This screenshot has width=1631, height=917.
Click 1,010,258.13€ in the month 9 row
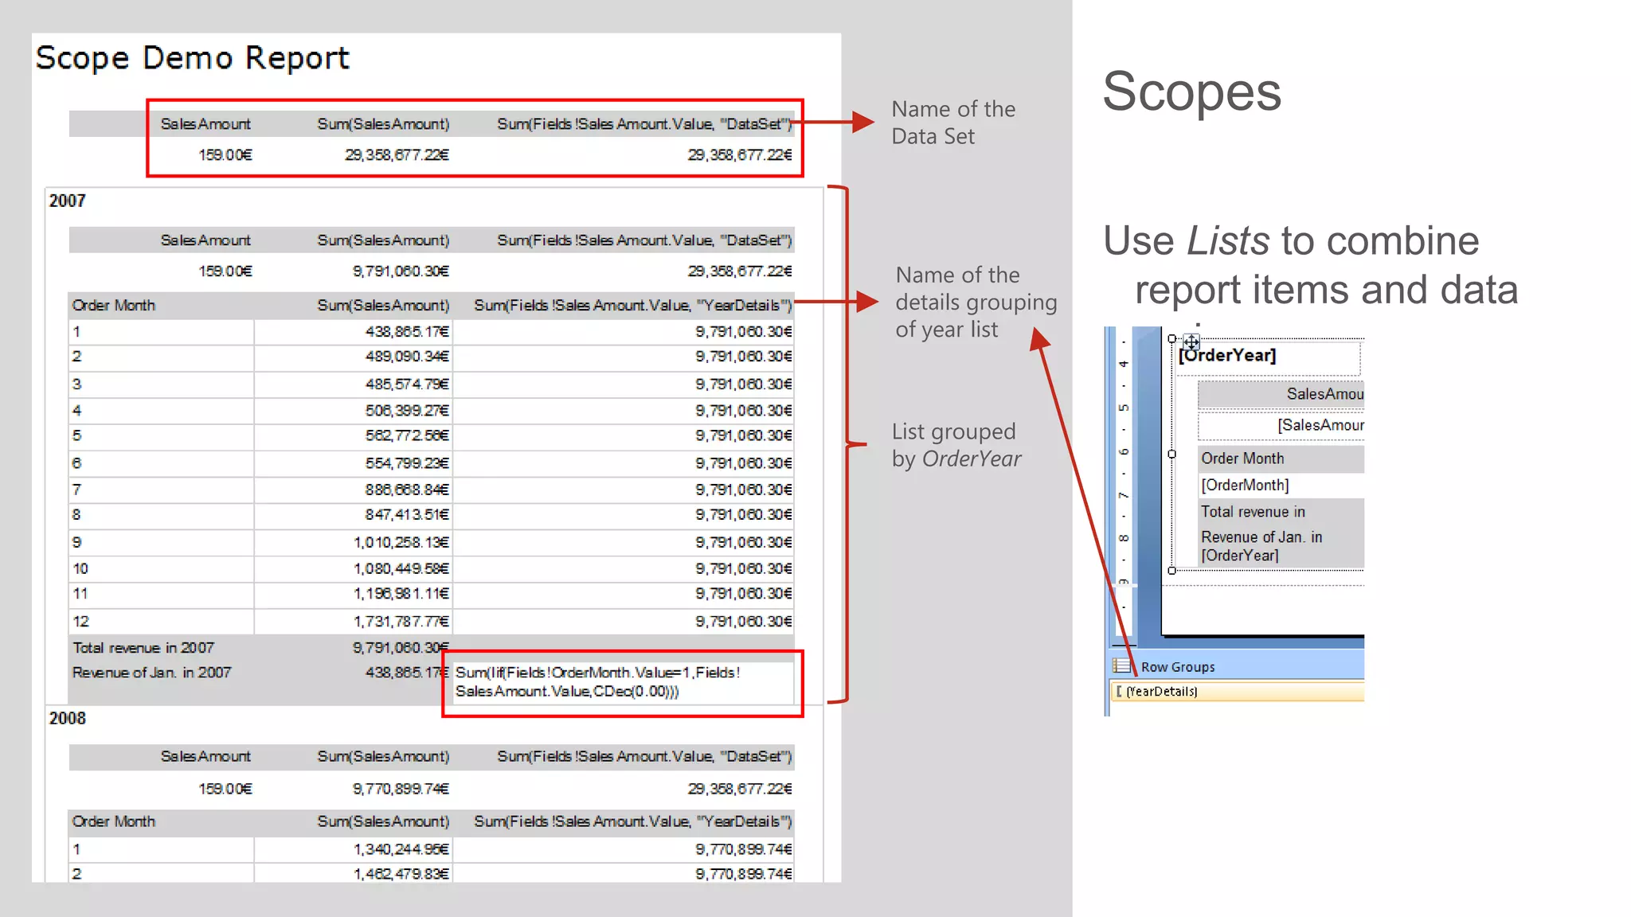point(401,542)
